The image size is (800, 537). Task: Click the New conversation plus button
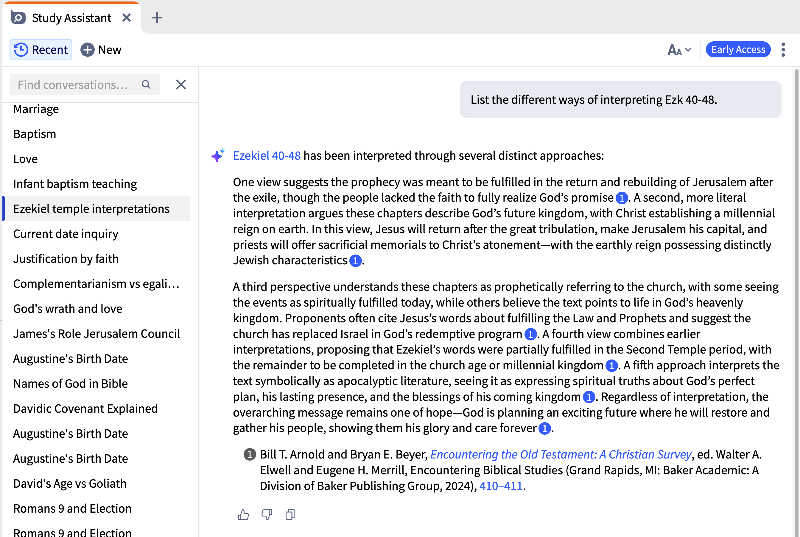click(101, 50)
